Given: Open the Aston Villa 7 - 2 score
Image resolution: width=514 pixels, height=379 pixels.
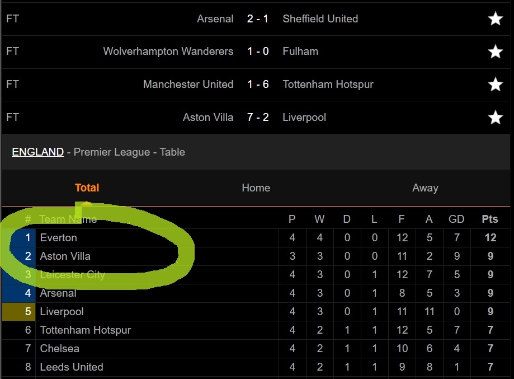Looking at the screenshot, I should [258, 118].
